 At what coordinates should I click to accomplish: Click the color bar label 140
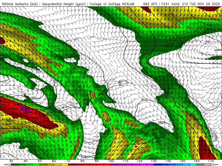coord(168,161)
